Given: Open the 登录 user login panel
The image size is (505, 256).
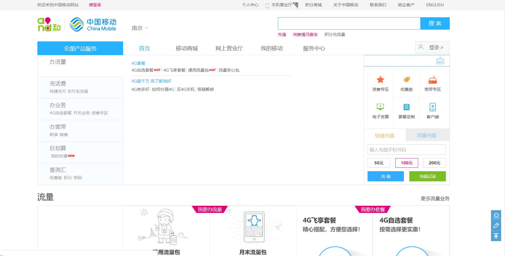Looking at the screenshot, I should (x=432, y=47).
